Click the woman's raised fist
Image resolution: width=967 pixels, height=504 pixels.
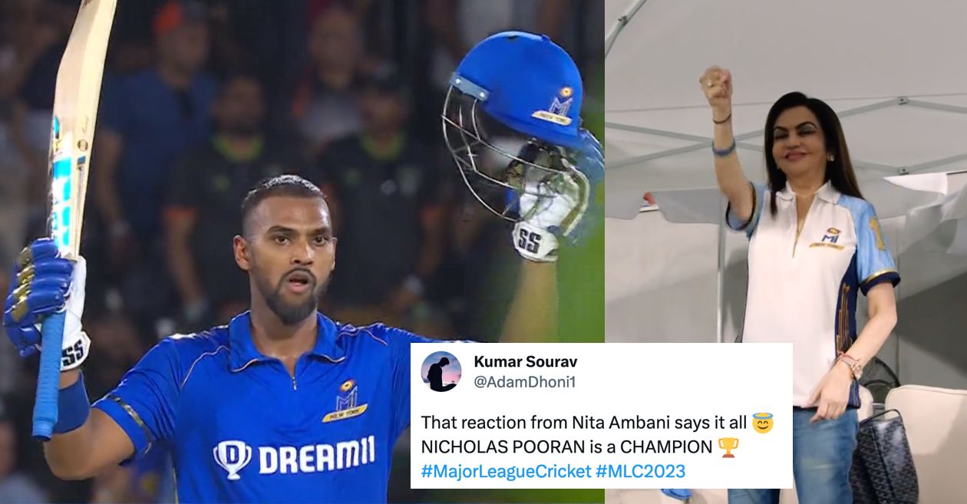click(x=716, y=87)
